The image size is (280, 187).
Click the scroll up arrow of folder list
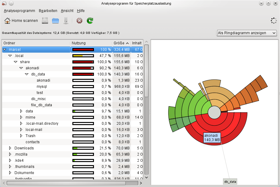click(146, 42)
